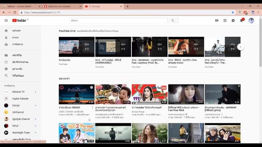Screen dimensions: 262x147
Task: Open the account avatar menu
Action: point(251,20)
